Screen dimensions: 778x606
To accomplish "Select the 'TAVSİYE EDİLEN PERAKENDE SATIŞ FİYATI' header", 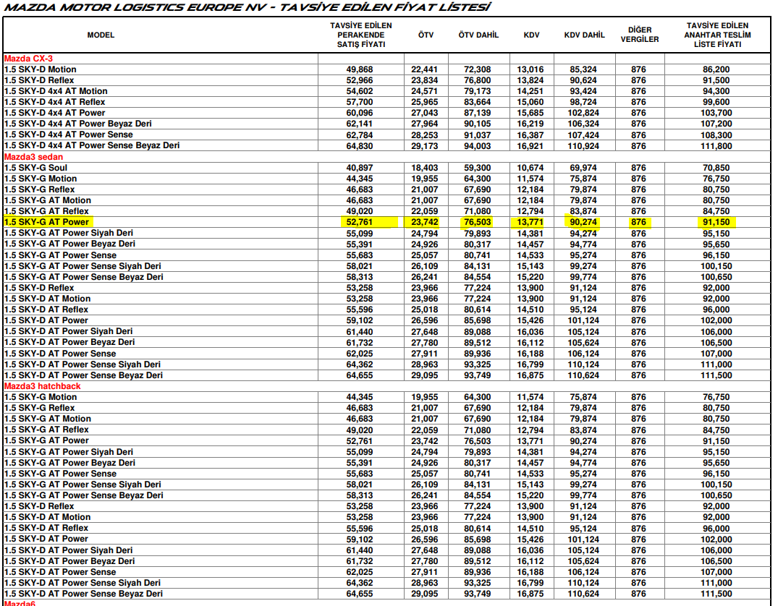I will (360, 35).
